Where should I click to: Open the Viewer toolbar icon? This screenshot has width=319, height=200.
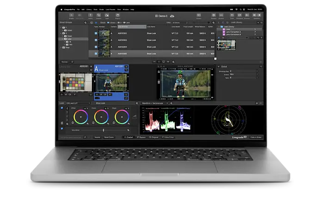point(198,16)
